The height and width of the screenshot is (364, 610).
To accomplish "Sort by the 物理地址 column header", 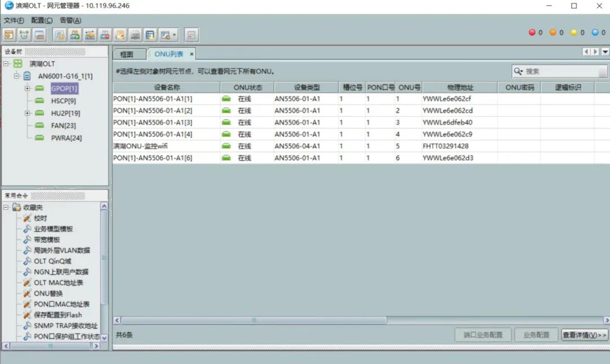I will click(x=460, y=87).
